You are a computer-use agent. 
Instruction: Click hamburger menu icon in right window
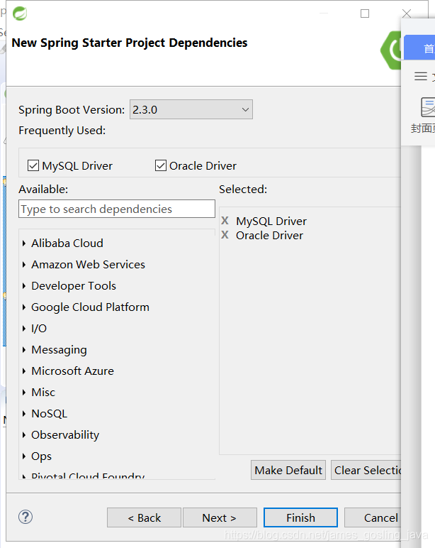(x=421, y=76)
